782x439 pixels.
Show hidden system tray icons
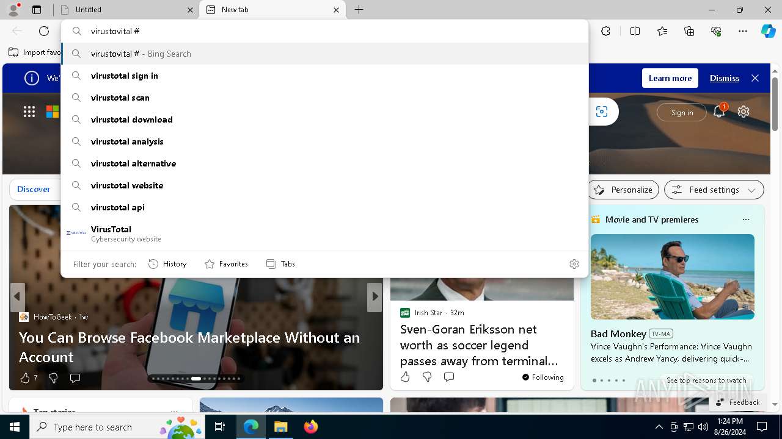click(659, 427)
